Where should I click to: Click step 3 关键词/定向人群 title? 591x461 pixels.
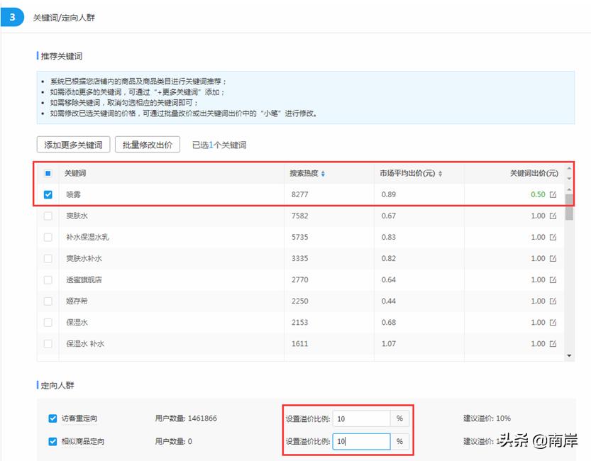point(64,18)
